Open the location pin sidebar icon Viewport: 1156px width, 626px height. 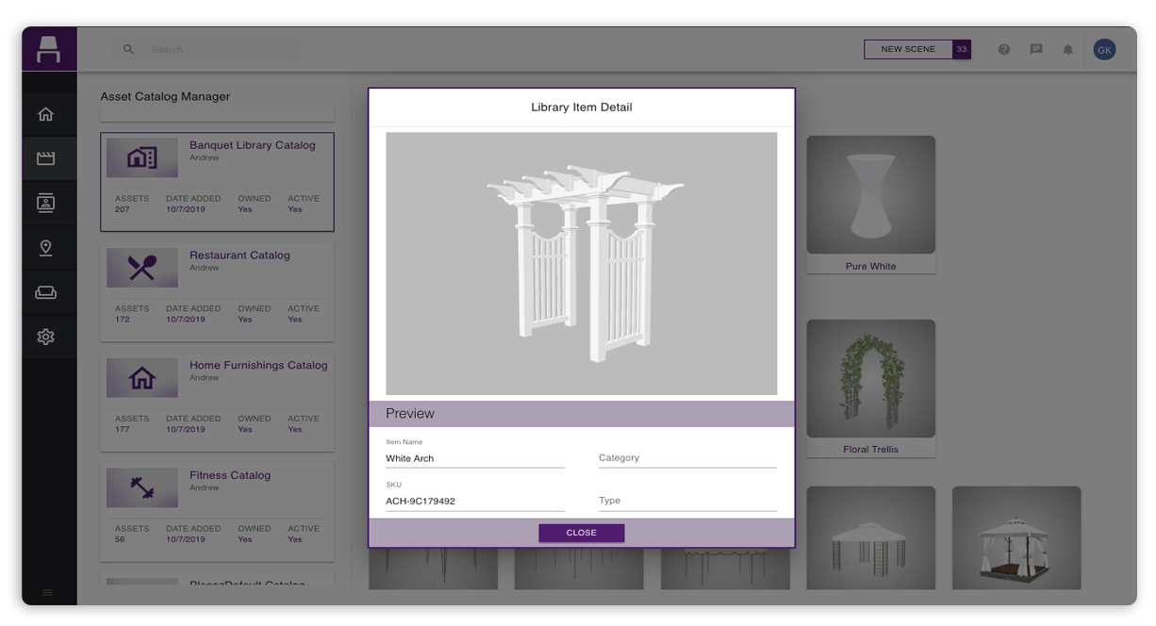[x=45, y=248]
